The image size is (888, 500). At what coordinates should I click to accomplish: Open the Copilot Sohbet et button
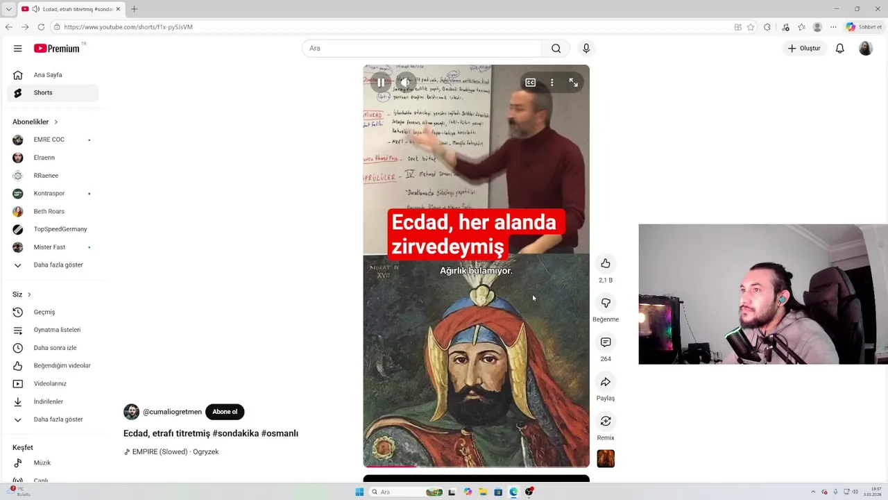point(864,27)
